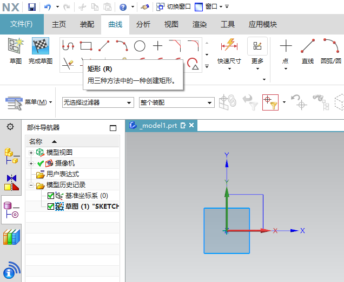Expand the Point (点) dropdown arrow
This screenshot has width=344, height=282.
(x=286, y=68)
